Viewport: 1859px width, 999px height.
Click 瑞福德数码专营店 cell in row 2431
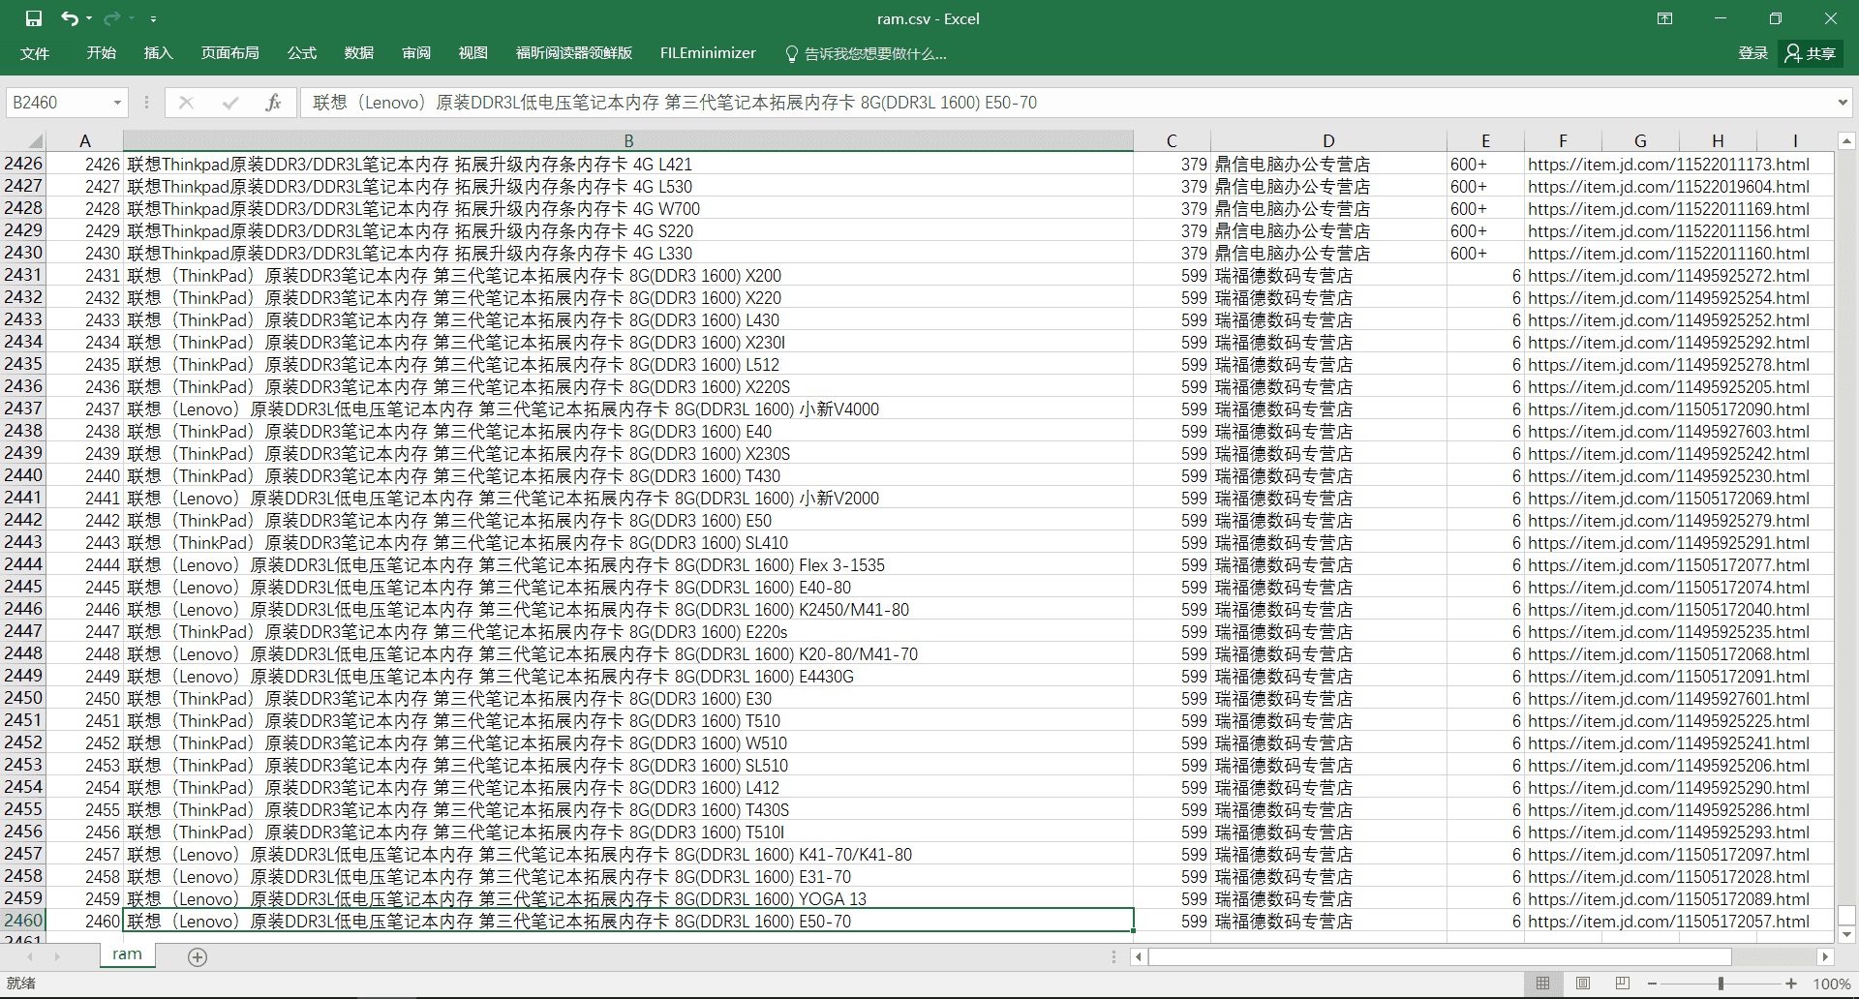(1328, 276)
